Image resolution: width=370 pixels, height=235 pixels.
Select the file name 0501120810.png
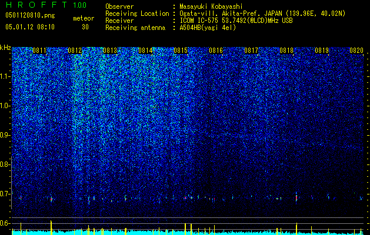coord(30,16)
